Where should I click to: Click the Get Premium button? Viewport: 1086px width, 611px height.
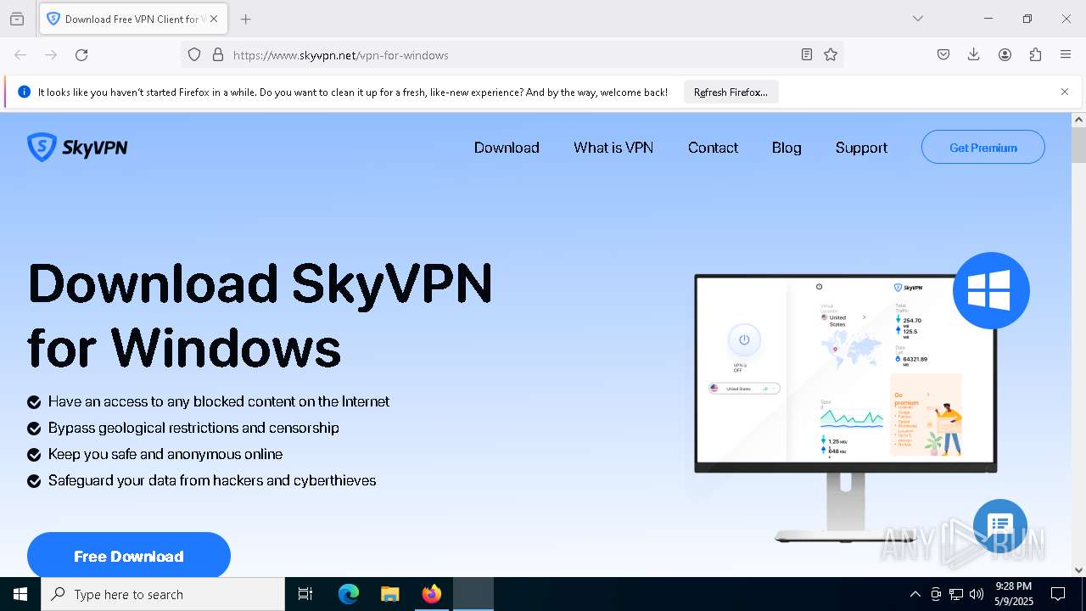[x=983, y=147]
